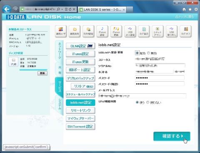Click the ホスト名 domain suffix box
200x153 pixels.
[x=179, y=72]
